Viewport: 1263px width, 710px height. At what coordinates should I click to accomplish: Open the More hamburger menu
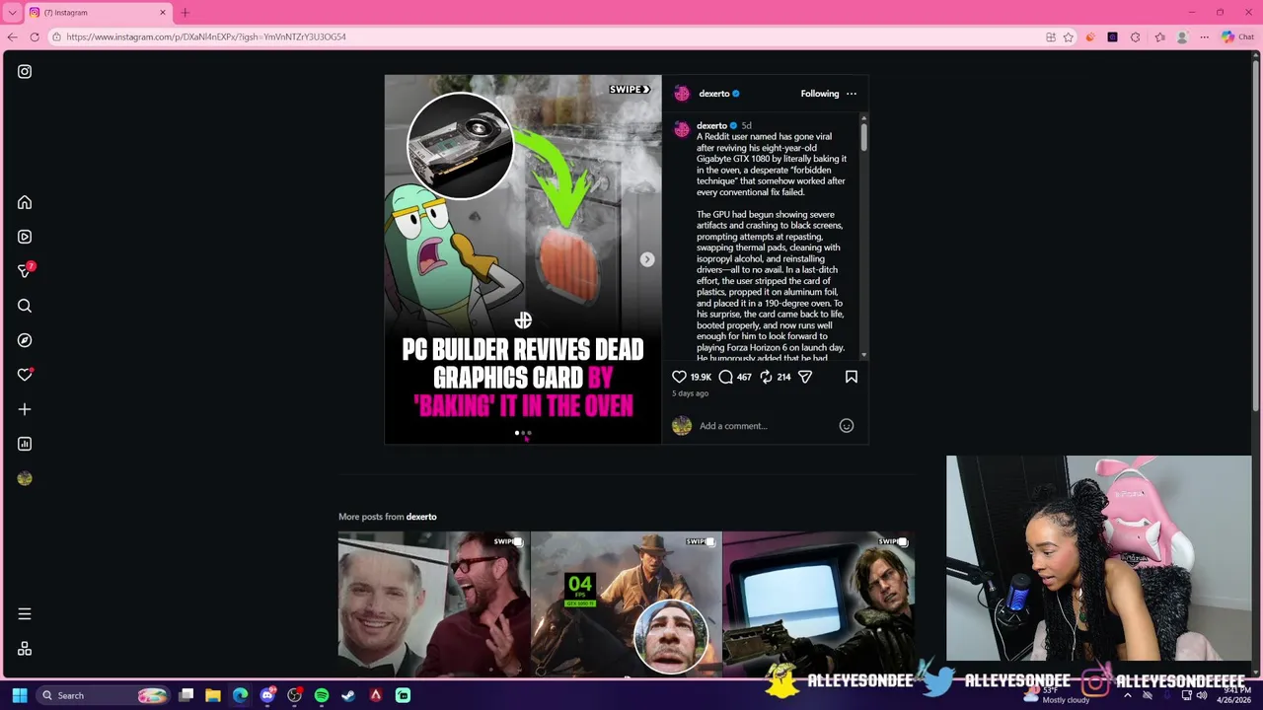pos(25,613)
